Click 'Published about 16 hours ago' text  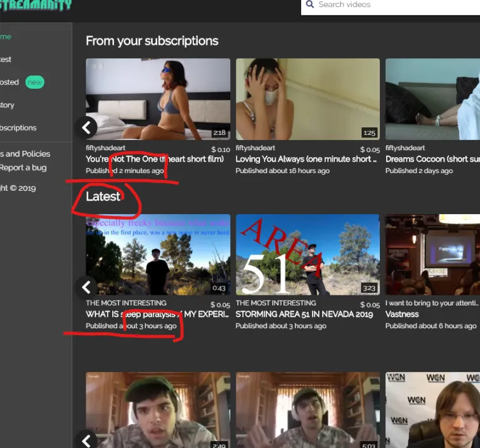[283, 170]
